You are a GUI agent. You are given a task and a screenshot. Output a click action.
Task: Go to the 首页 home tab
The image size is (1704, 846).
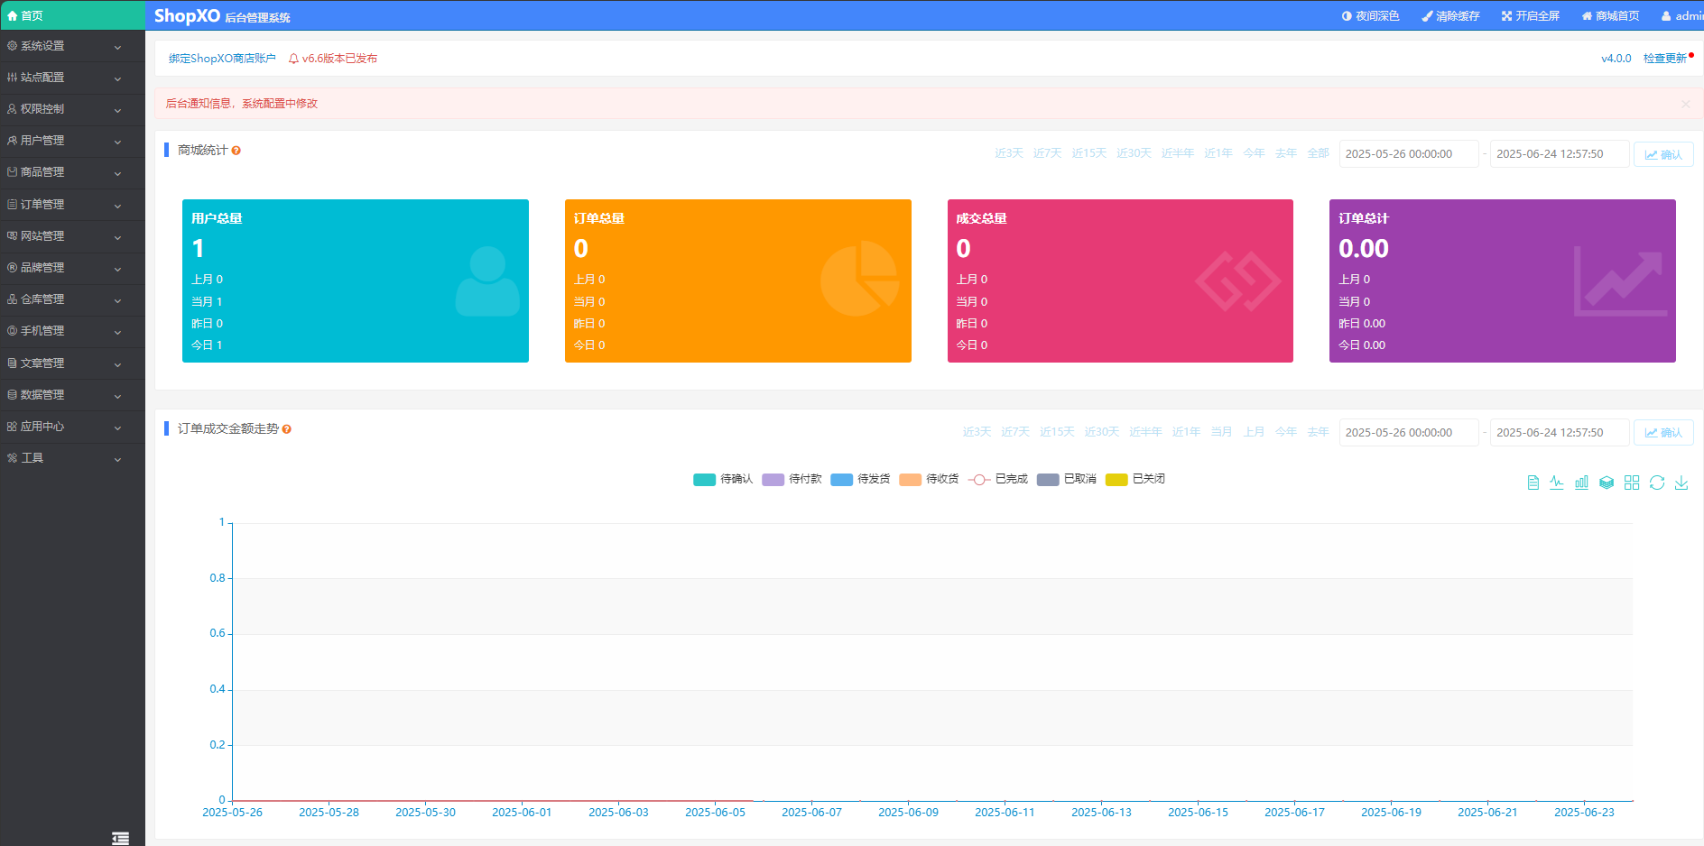pyautogui.click(x=72, y=15)
